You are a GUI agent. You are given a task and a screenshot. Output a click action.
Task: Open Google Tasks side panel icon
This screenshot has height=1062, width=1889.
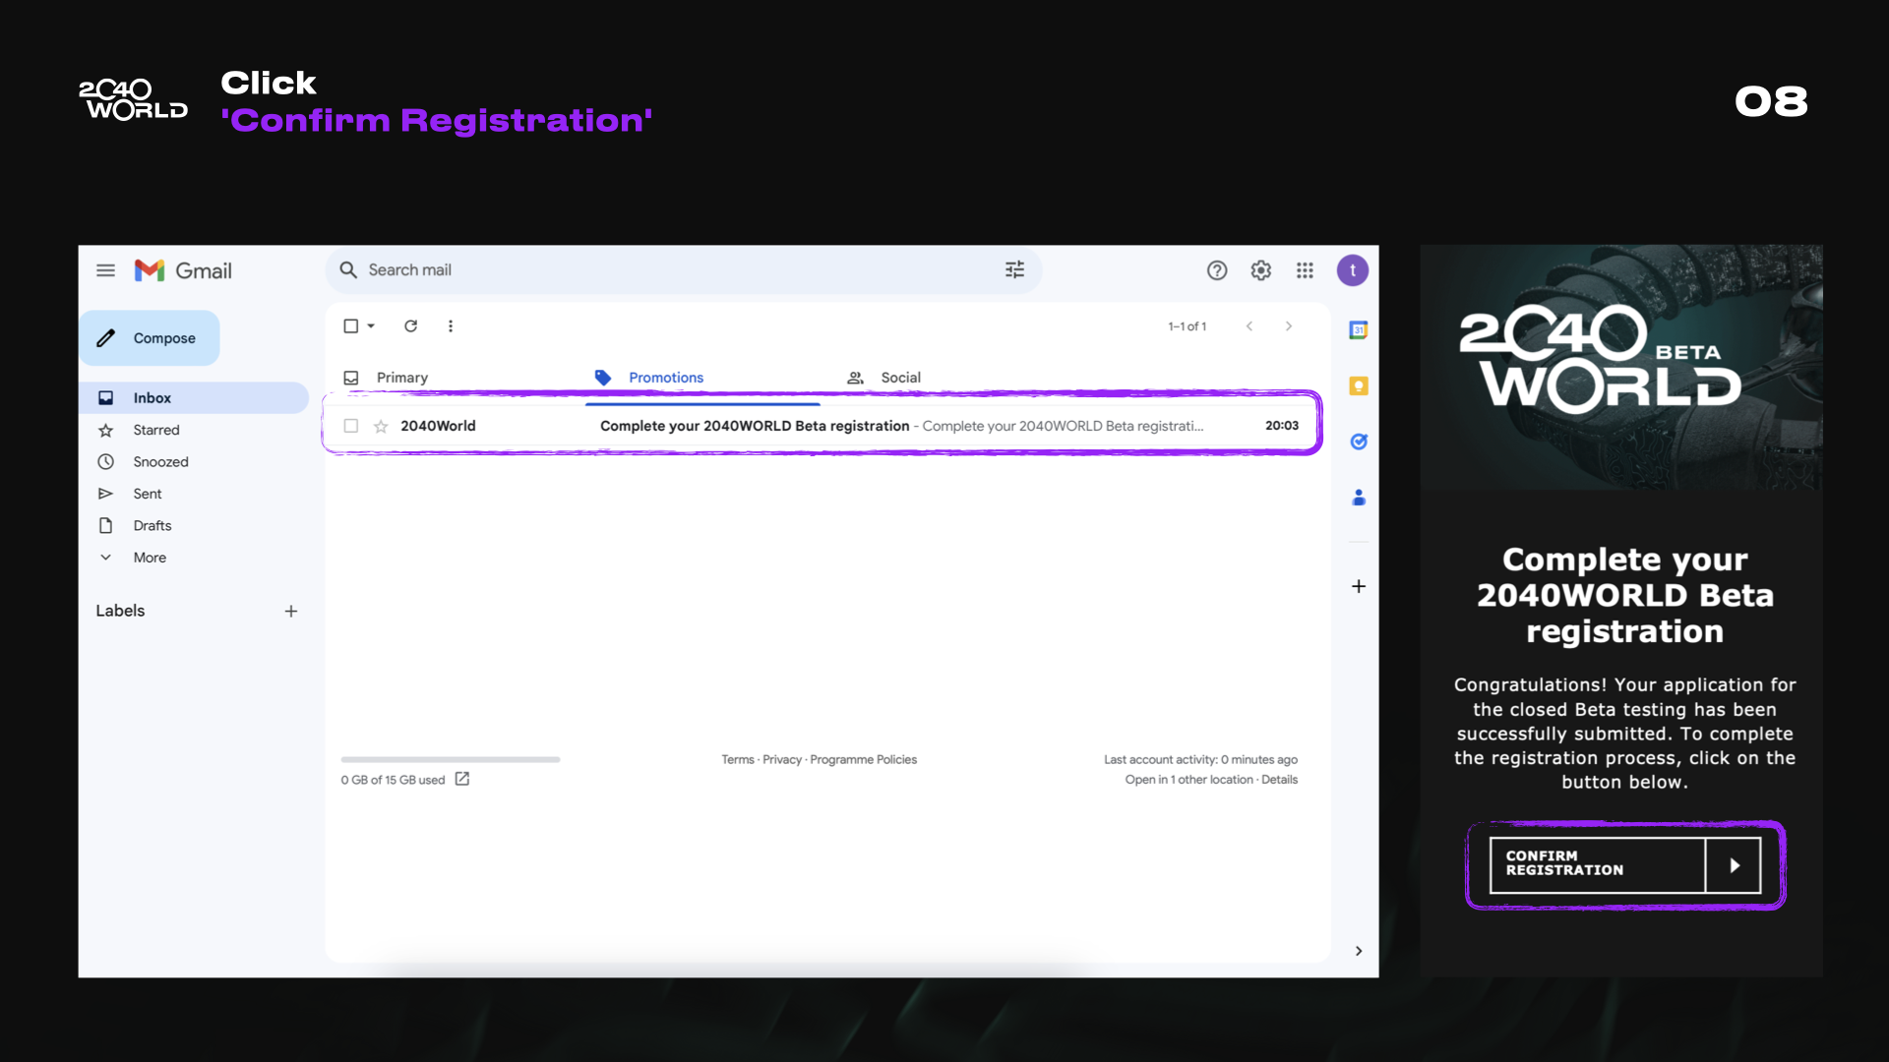click(1359, 442)
